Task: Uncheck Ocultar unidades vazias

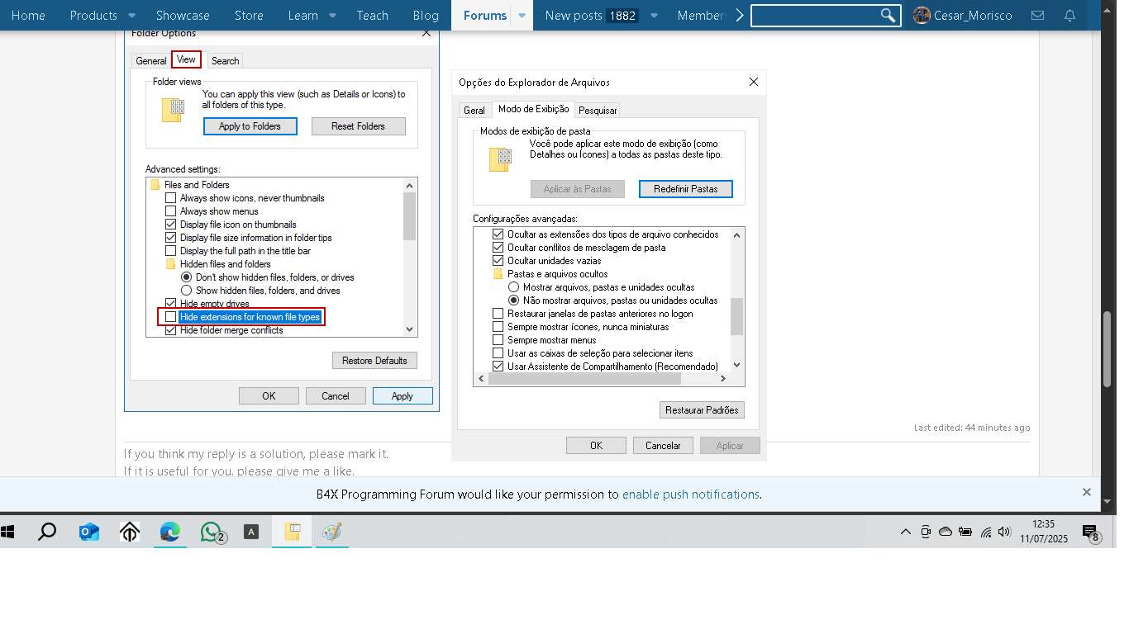Action: (x=498, y=261)
